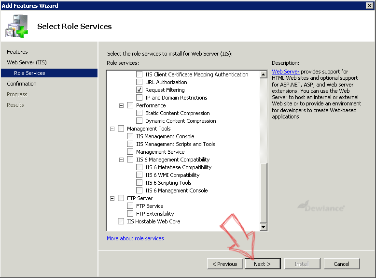The height and width of the screenshot is (278, 376).
Task: Tick IIS 6 Scripting Tools checkbox
Action: click(x=139, y=182)
